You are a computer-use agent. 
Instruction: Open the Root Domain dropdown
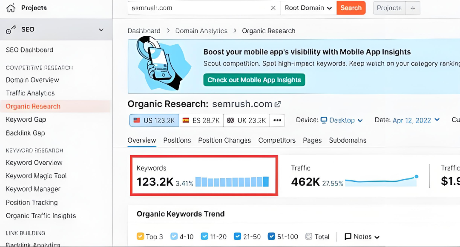point(308,8)
